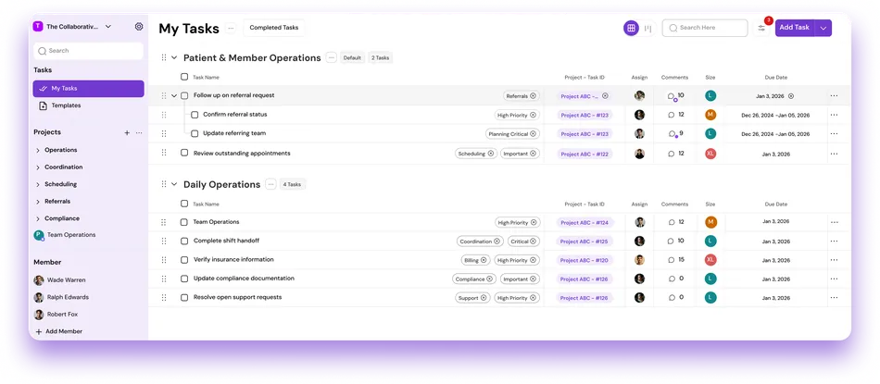
Task: Switch to grid view icon
Action: point(632,28)
